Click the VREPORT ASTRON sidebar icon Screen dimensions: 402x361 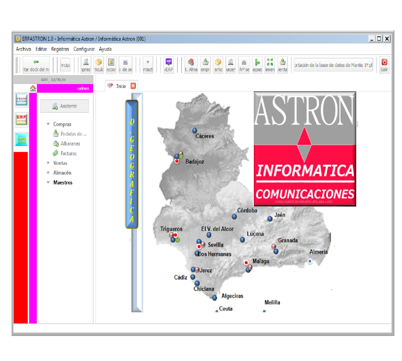[x=22, y=139]
